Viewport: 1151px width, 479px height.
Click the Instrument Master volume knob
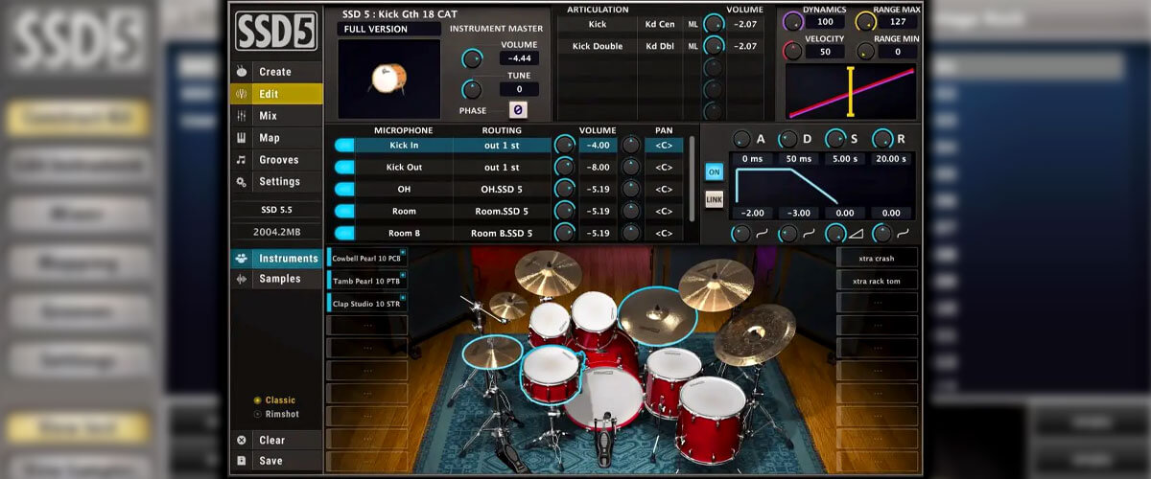point(471,58)
